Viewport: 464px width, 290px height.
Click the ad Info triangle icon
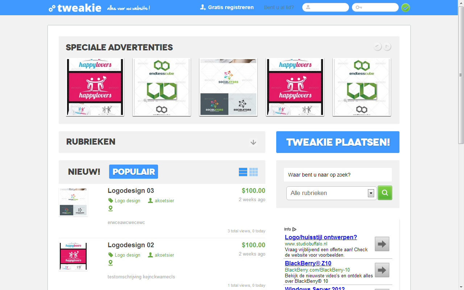pyautogui.click(x=294, y=229)
